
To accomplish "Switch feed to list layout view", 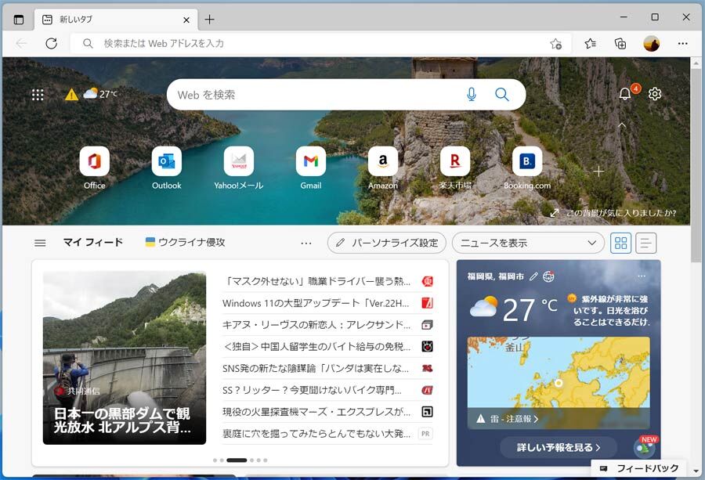I will click(646, 244).
